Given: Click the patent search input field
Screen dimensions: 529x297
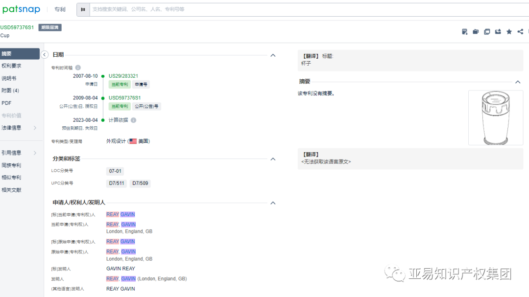Looking at the screenshot, I should pos(309,9).
